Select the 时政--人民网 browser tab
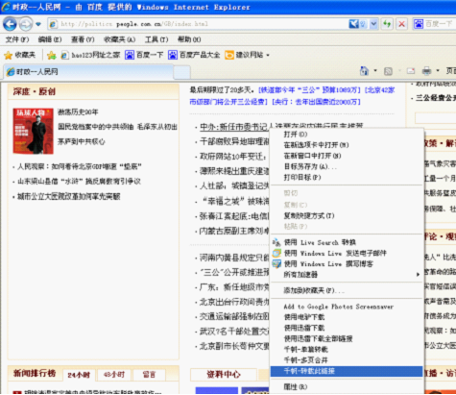Screen dimensions: 456x395 (88, 72)
